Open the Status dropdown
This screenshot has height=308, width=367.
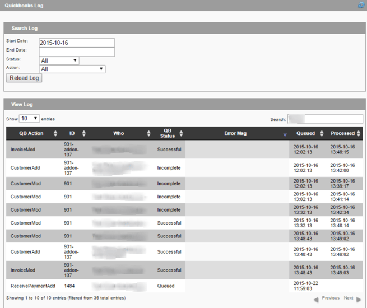point(59,60)
